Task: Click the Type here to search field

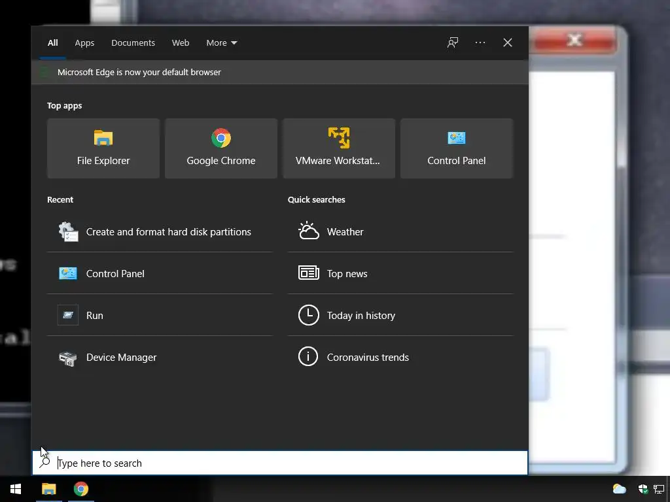Action: (280, 463)
